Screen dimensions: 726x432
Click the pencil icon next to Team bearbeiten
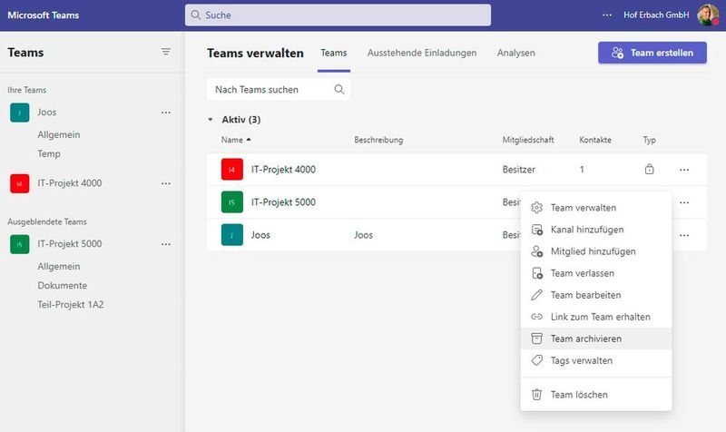tap(536, 295)
